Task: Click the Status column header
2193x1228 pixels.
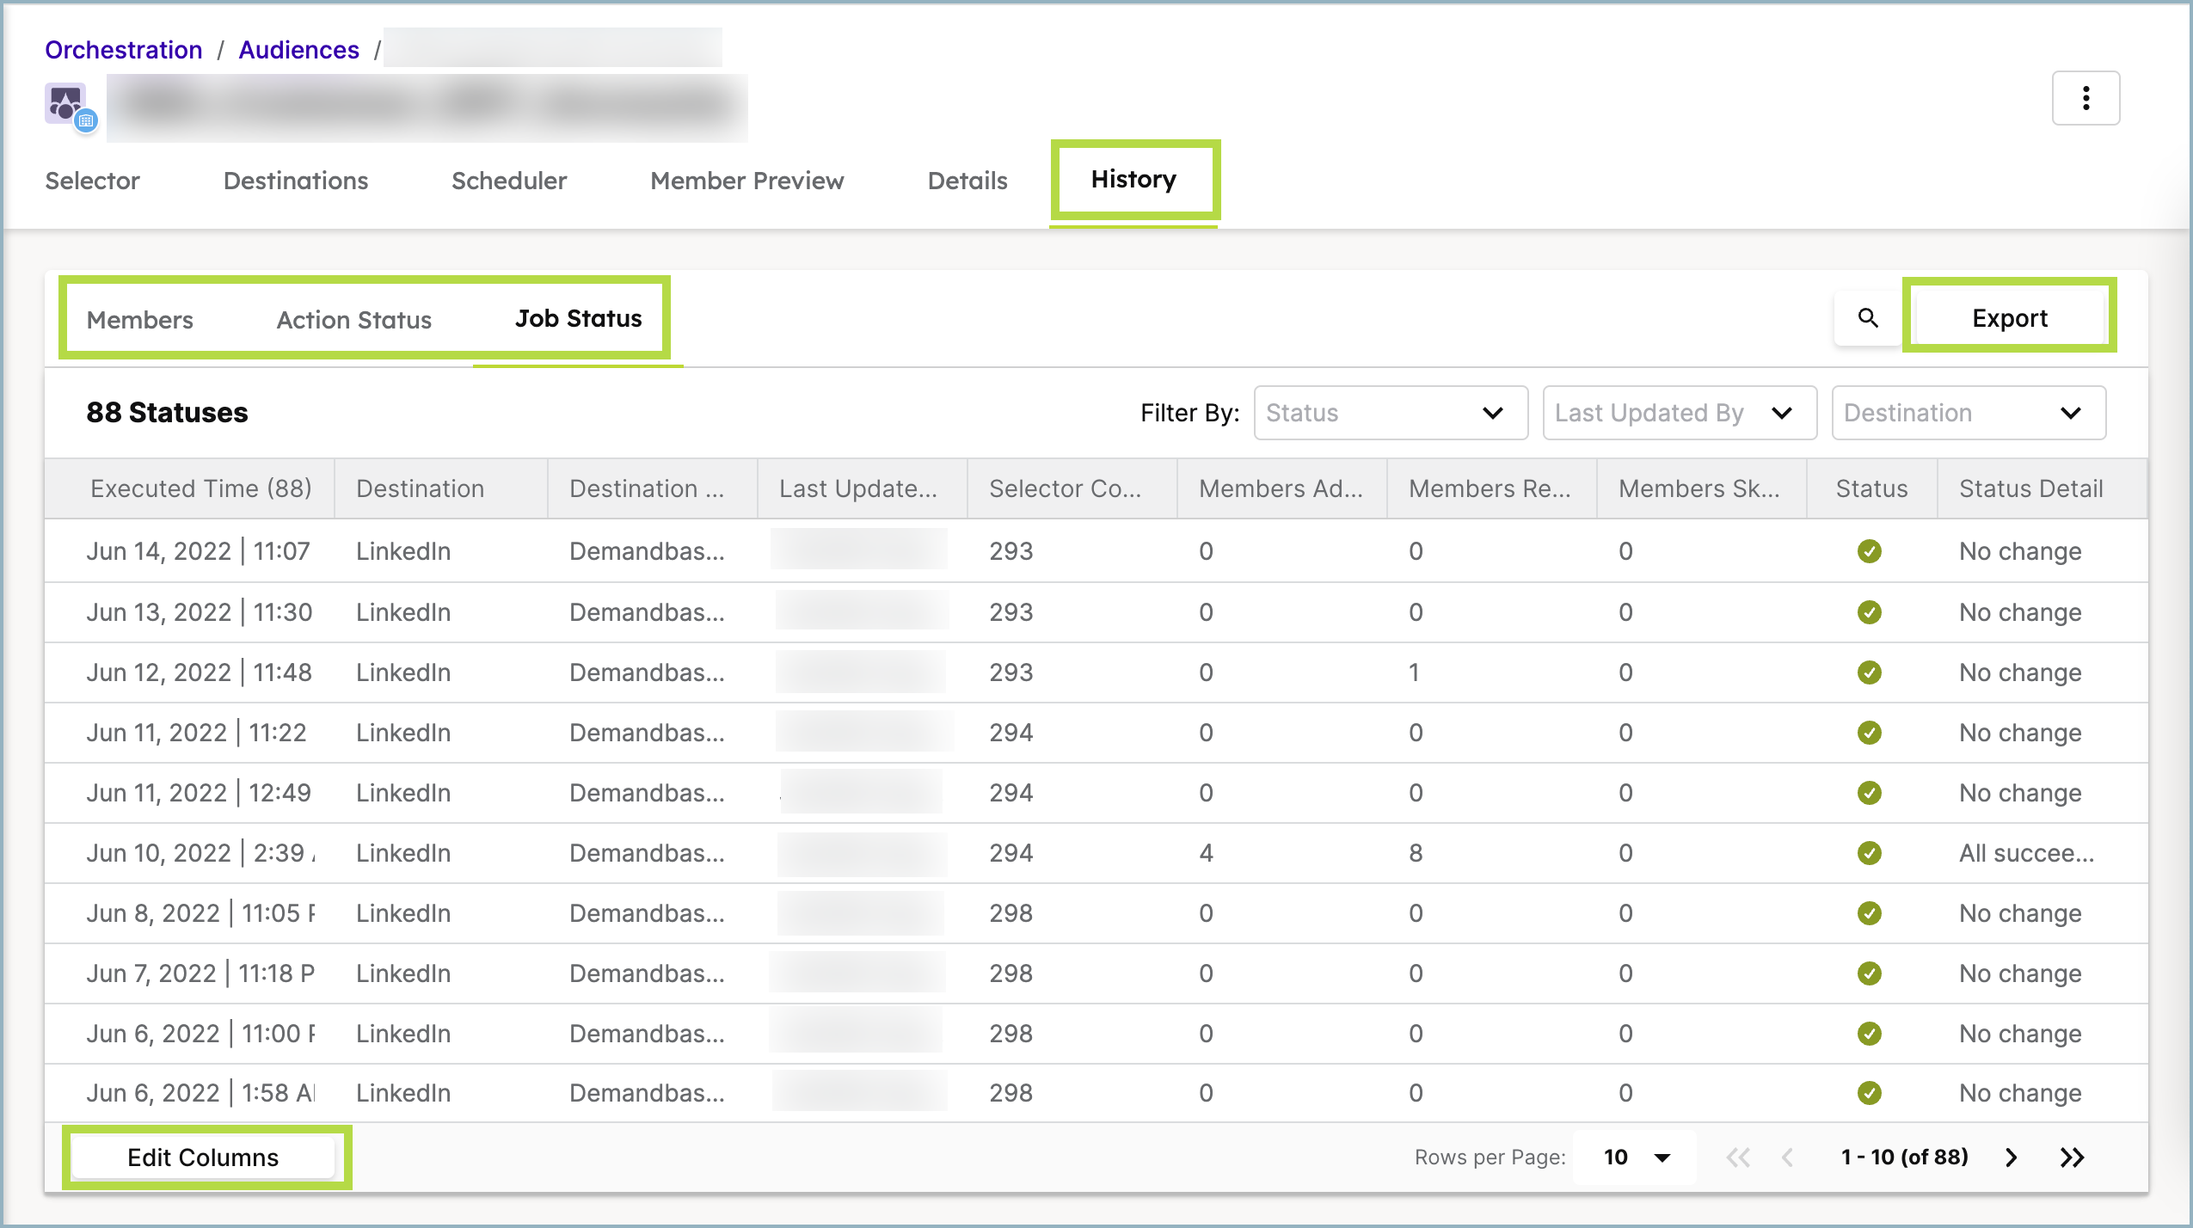Action: point(1872,488)
